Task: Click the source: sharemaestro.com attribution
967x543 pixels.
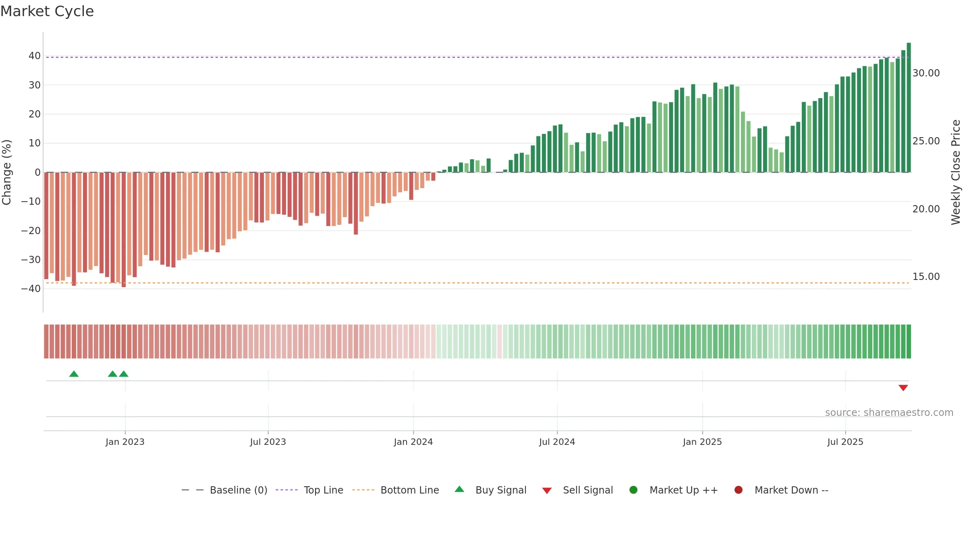Action: 889,413
